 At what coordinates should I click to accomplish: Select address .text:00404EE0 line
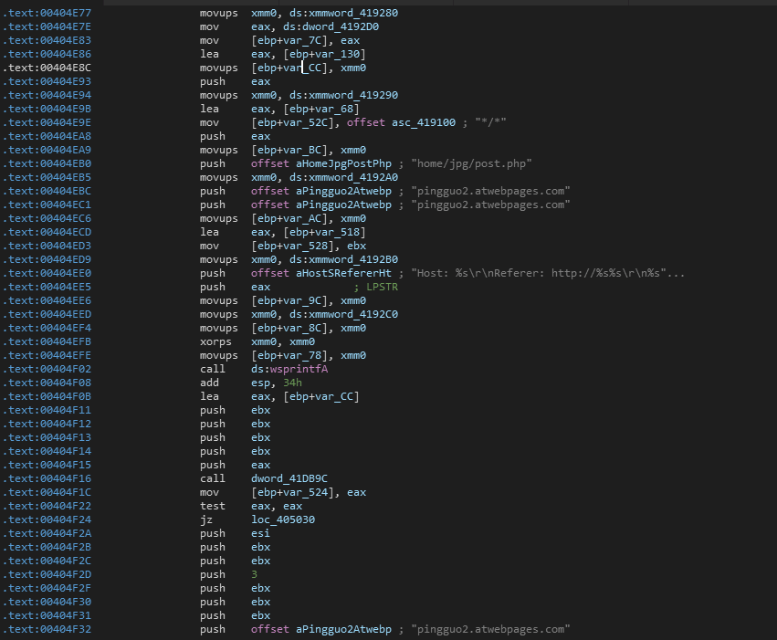(x=47, y=273)
